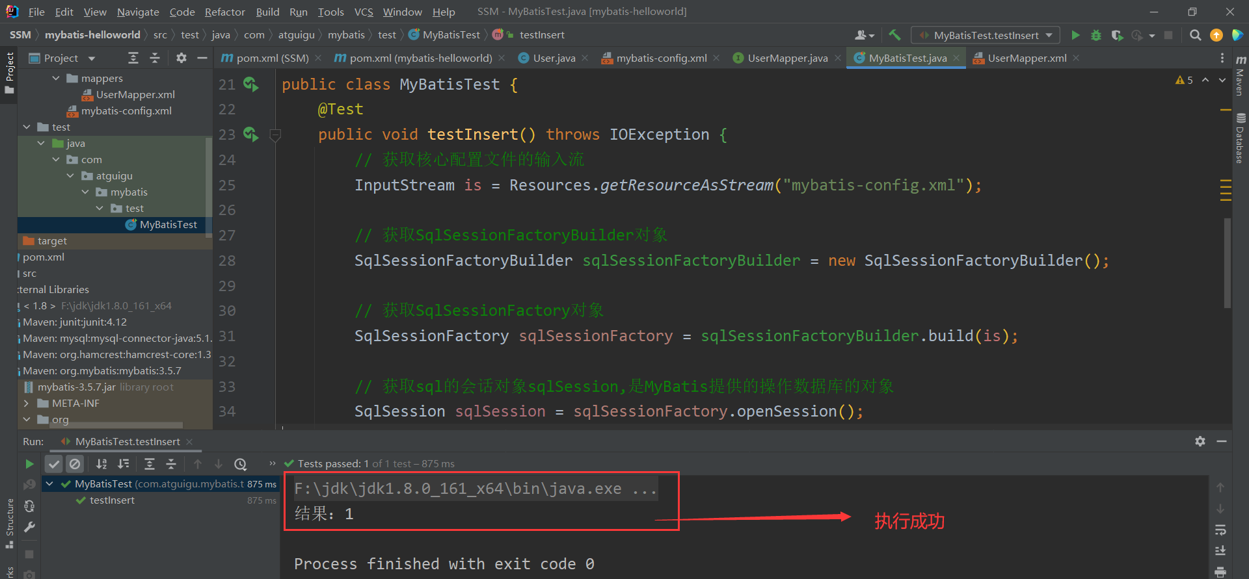1249x579 pixels.
Task: Rerun tests with green play icon in Run panel
Action: [29, 464]
